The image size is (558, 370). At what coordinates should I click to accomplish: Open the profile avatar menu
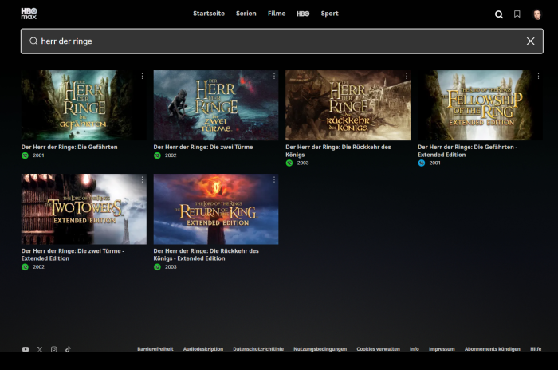coord(537,14)
